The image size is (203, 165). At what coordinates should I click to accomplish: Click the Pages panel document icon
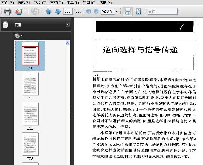5,25
